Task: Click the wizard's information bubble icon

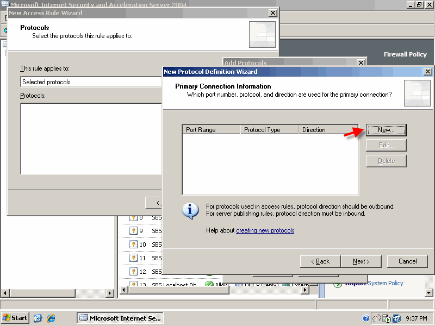Action: point(190,211)
